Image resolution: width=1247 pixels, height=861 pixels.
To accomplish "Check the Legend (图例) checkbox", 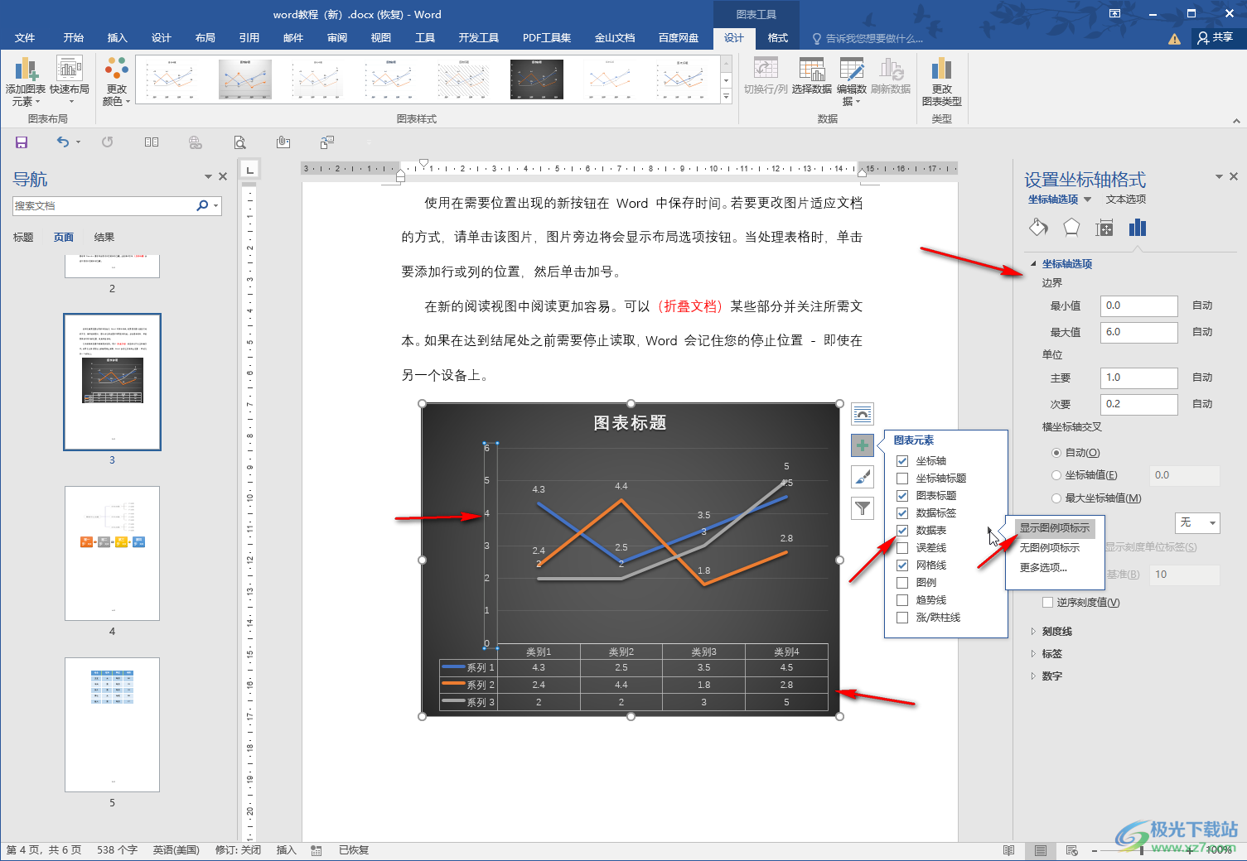I will click(902, 583).
